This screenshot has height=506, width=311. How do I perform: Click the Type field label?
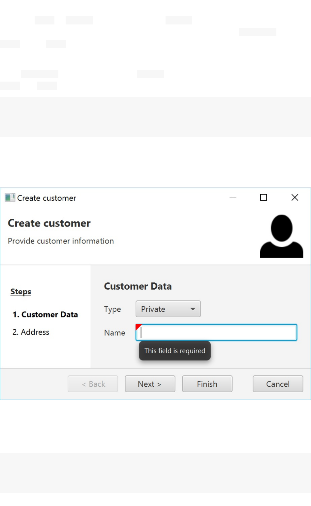[112, 309]
